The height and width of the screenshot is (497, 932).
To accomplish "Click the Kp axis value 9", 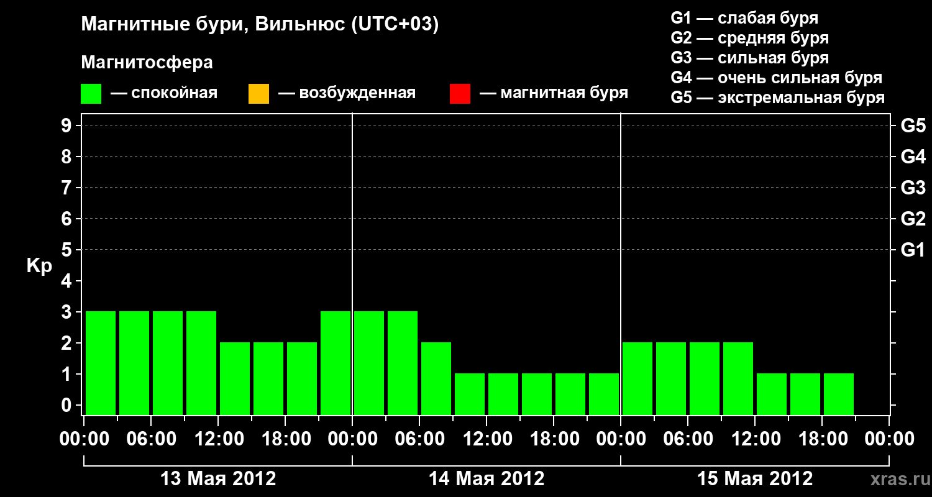I will point(68,125).
